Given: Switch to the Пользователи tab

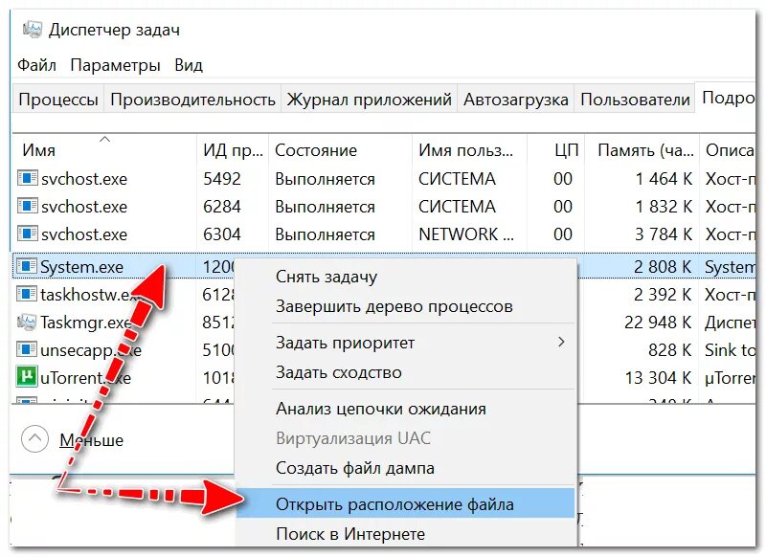Looking at the screenshot, I should [635, 100].
